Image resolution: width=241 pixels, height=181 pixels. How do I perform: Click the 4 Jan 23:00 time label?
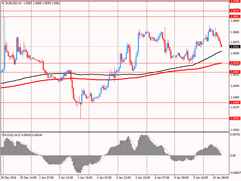click(x=124, y=178)
